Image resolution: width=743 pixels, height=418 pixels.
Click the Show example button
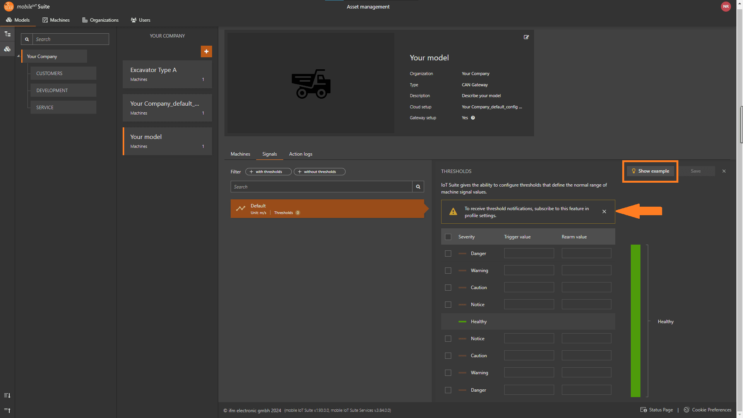coord(650,171)
